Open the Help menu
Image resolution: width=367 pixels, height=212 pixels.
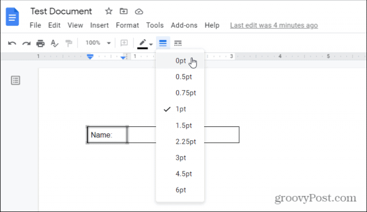(212, 25)
